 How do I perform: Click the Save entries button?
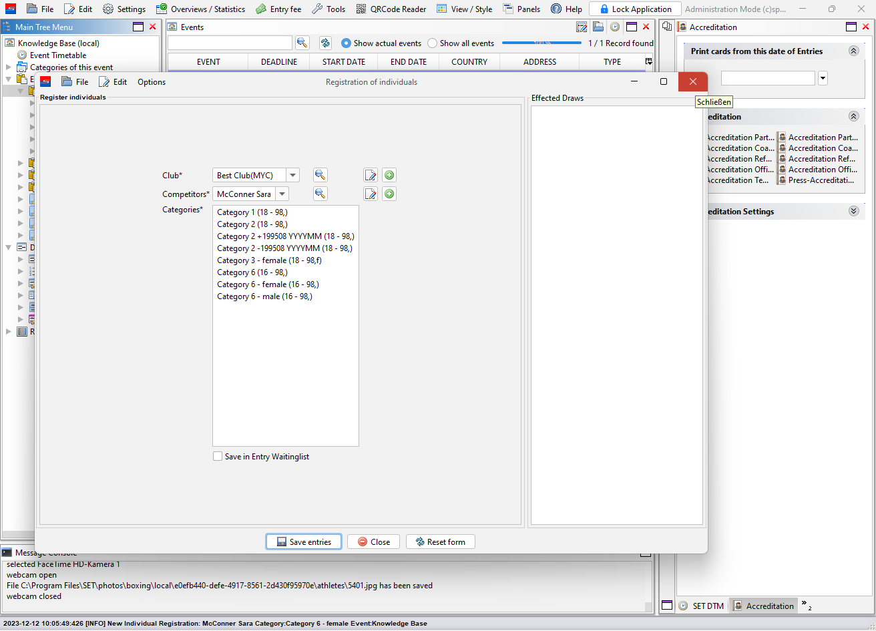(304, 542)
